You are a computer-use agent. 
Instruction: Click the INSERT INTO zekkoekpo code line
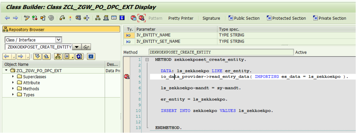click(x=217, y=111)
